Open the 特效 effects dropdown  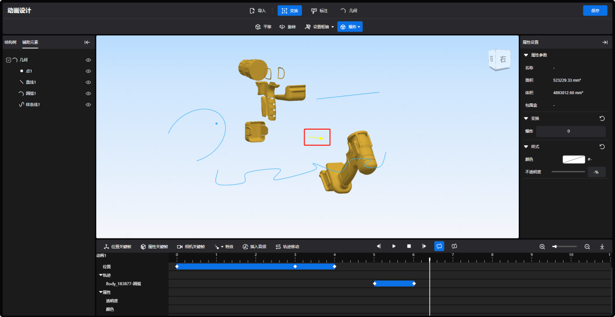(224, 247)
